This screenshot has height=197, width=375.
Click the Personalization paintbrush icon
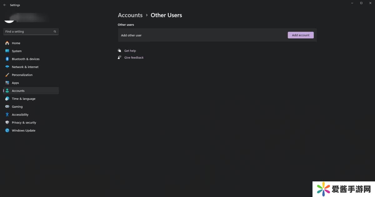(x=7, y=75)
